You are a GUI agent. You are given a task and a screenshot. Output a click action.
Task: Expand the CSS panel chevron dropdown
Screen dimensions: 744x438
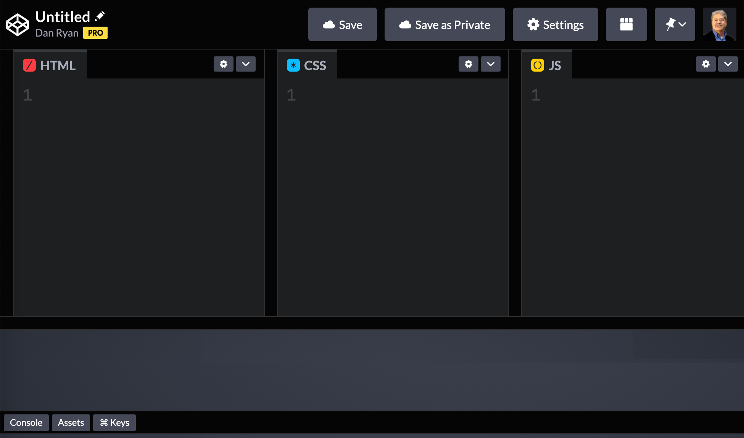click(x=490, y=64)
